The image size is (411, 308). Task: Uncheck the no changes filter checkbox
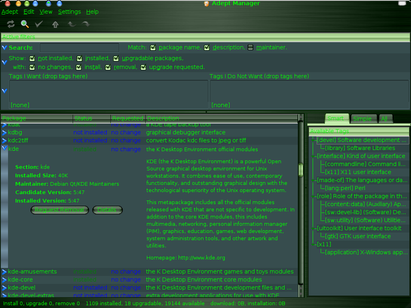click(32, 67)
